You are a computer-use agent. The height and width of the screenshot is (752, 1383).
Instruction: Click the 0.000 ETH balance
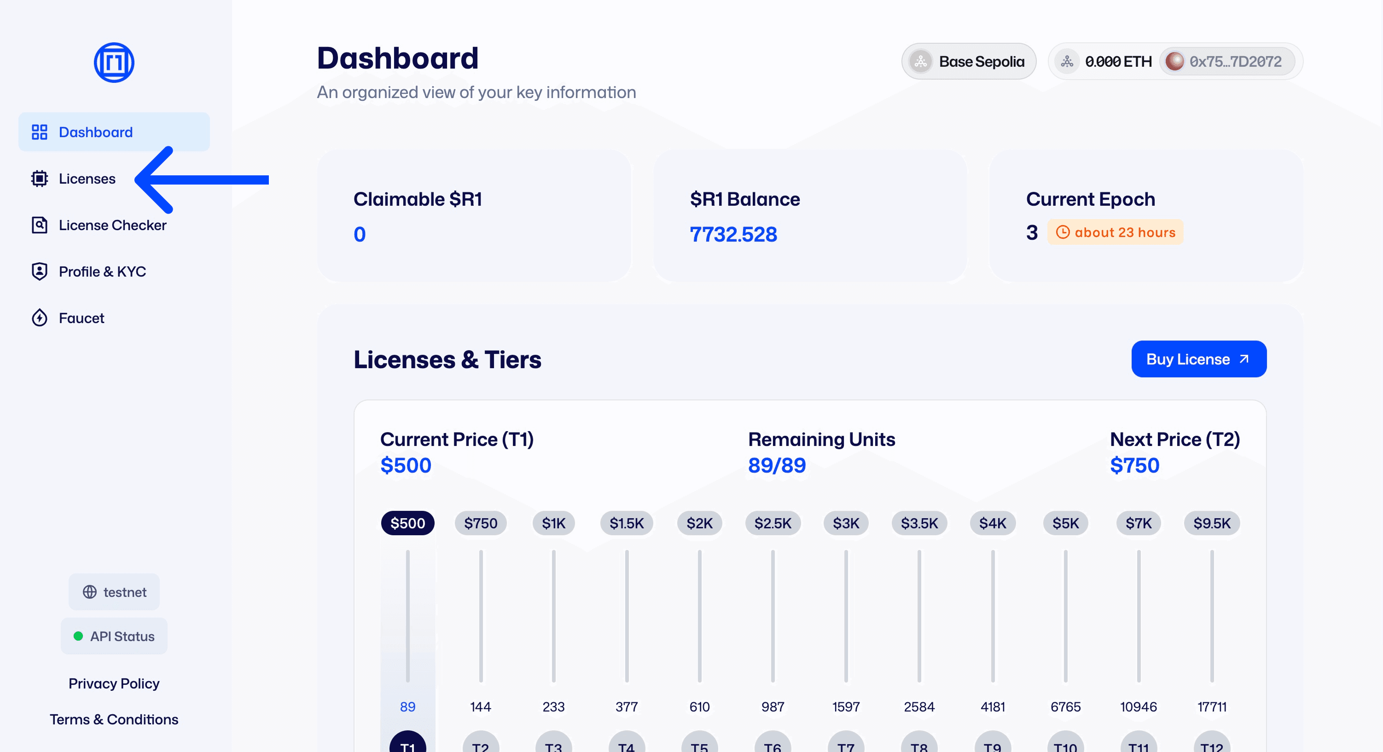(1118, 62)
